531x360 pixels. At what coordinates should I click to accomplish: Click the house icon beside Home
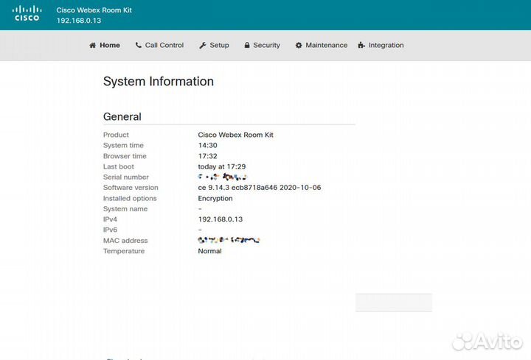[x=92, y=46]
